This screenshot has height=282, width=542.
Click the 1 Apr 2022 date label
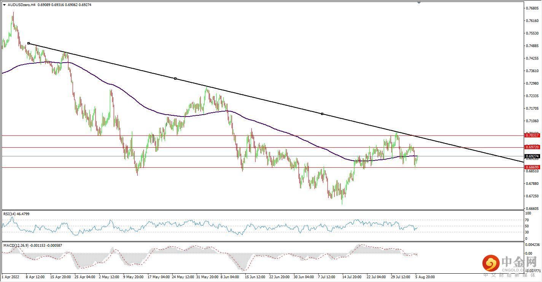[10, 277]
